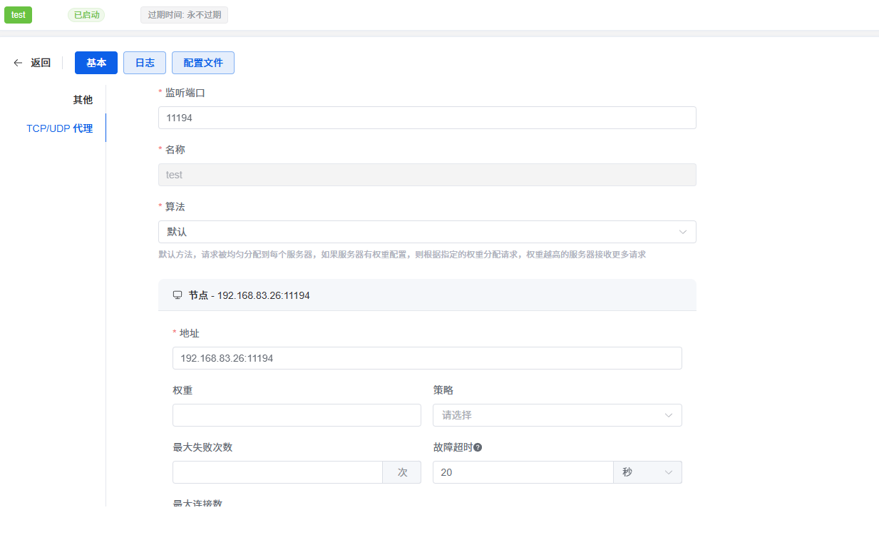Click the back arrow icon next to 返回
Viewport: 879px width, 550px height.
19,63
